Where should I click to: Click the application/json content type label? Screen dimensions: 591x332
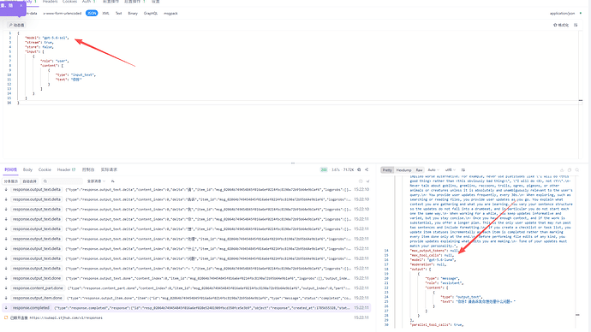click(x=562, y=13)
